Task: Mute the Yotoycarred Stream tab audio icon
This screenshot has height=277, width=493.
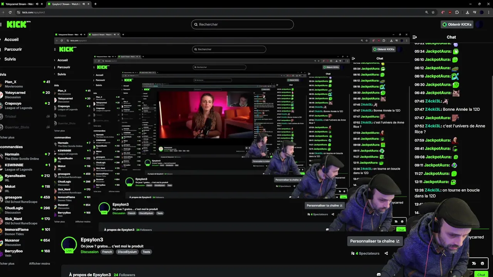Action: (37, 4)
